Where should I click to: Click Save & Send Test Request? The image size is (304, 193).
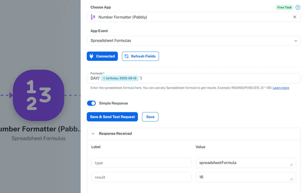tap(112, 117)
